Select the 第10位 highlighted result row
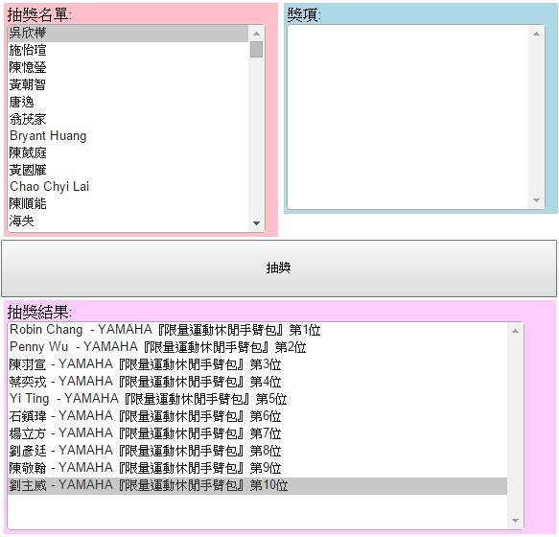The height and width of the screenshot is (537, 559). click(257, 485)
